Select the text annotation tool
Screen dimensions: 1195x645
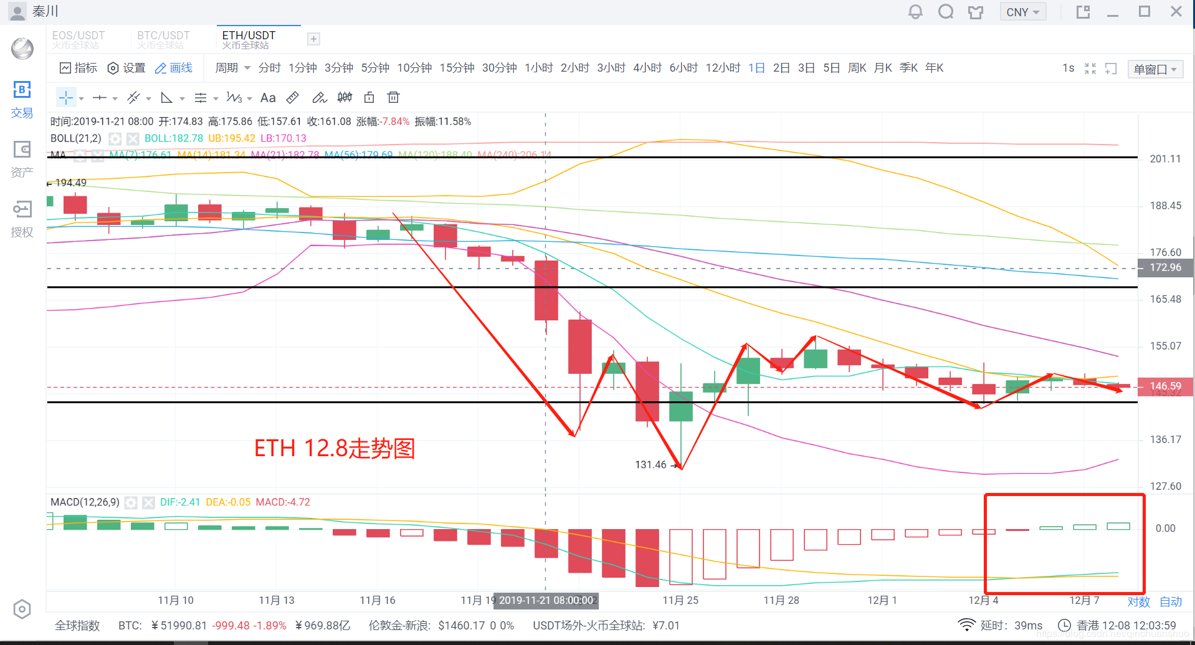[x=268, y=98]
